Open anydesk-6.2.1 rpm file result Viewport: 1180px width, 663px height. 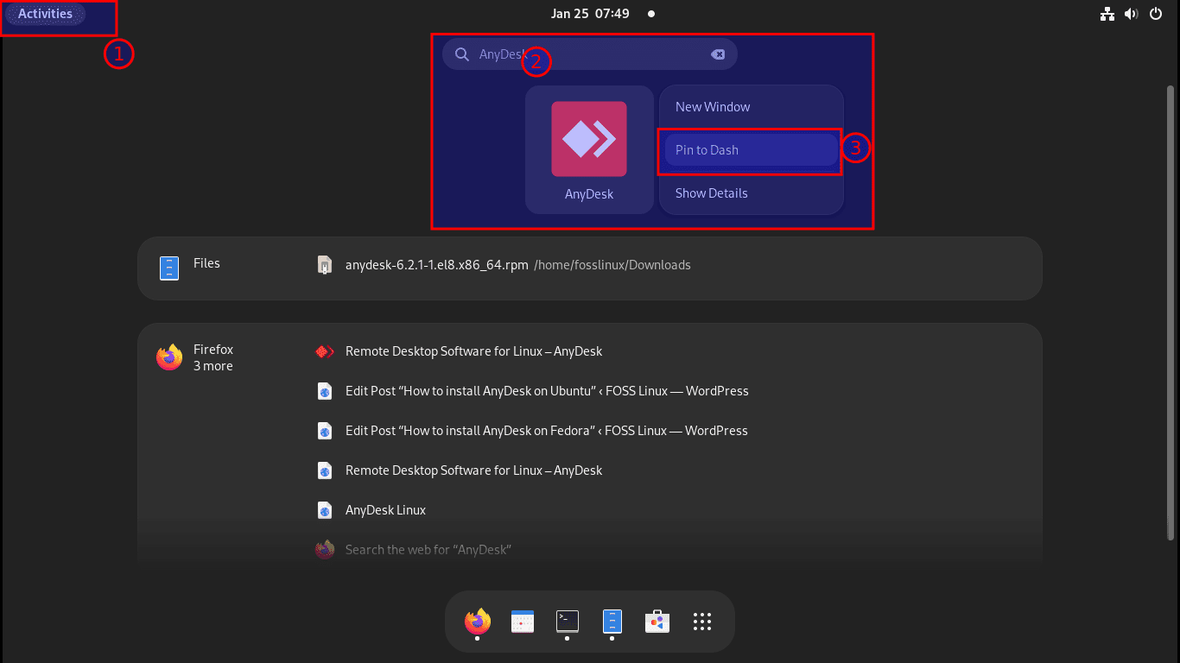[x=436, y=265]
